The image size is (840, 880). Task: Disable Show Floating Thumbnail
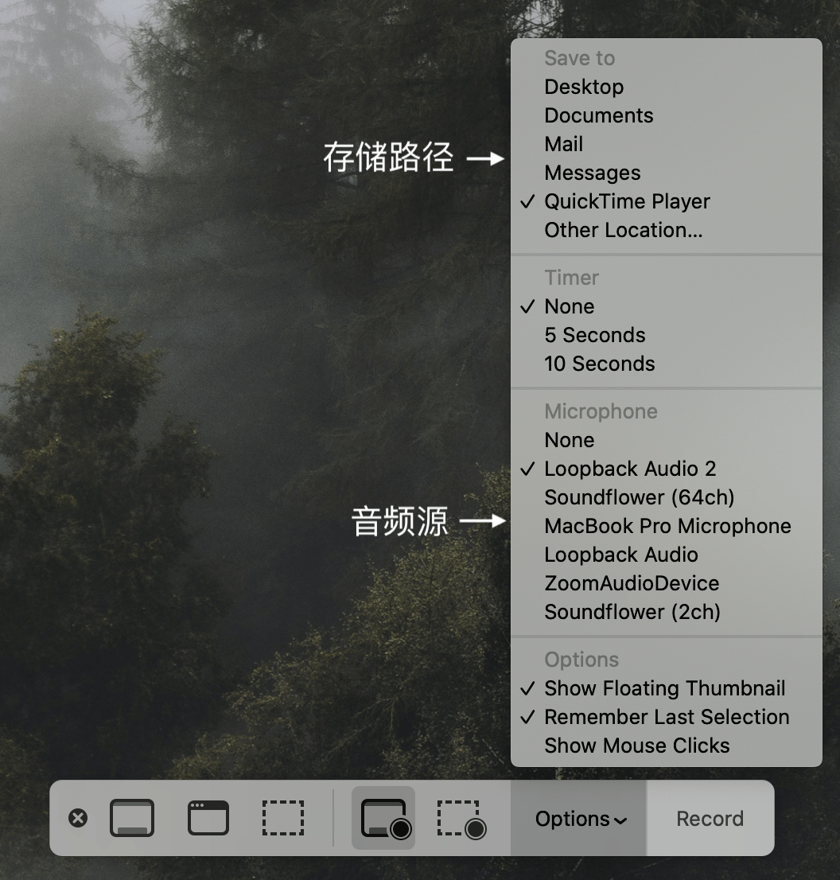click(x=664, y=688)
